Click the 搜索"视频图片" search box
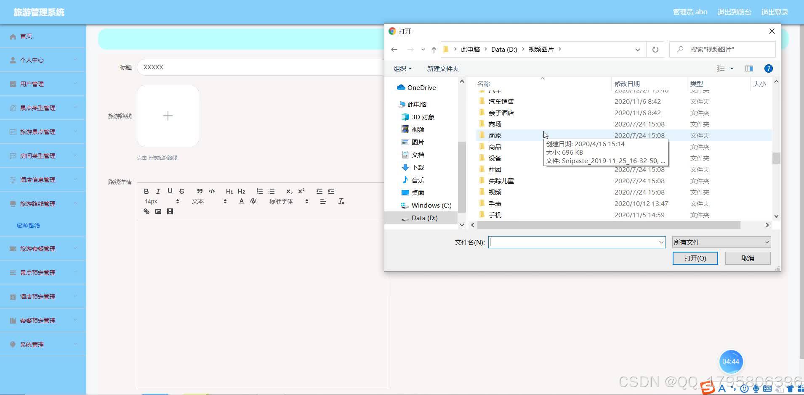Viewport: 804px width, 395px height. tap(722, 50)
